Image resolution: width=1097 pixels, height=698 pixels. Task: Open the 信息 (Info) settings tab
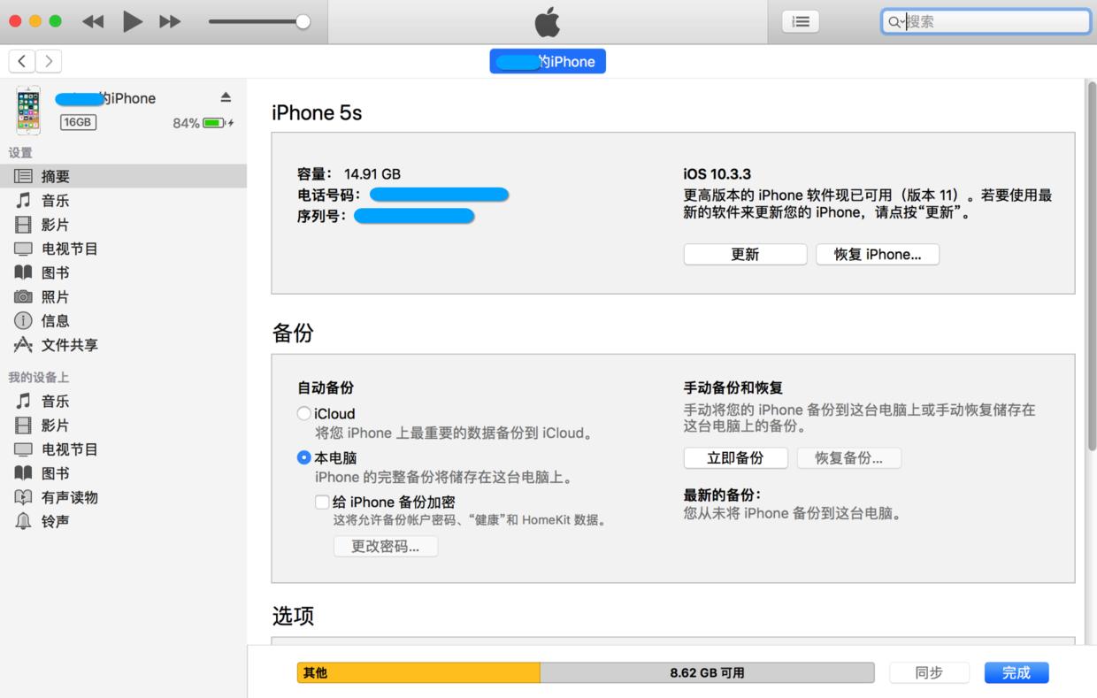tap(55, 320)
